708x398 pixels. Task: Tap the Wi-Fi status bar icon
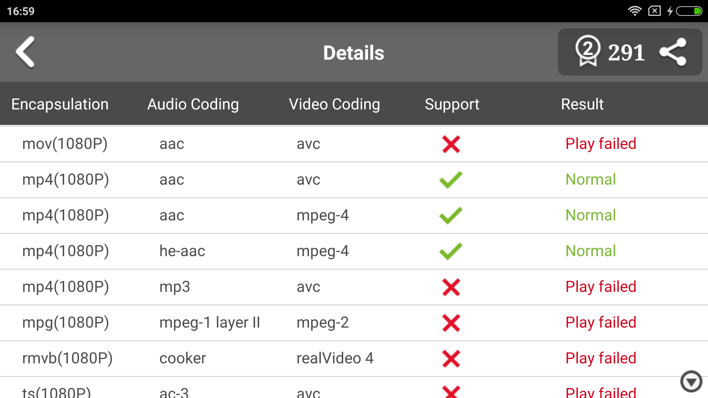coord(634,11)
